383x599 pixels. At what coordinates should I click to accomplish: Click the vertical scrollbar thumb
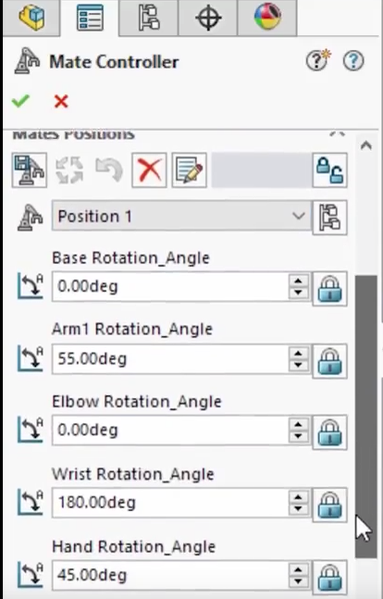coord(365,417)
